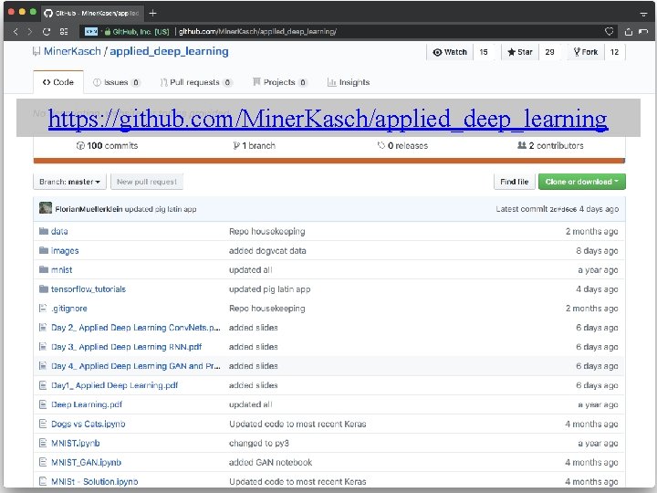
Task: Switch to the Code tab
Action: click(58, 82)
